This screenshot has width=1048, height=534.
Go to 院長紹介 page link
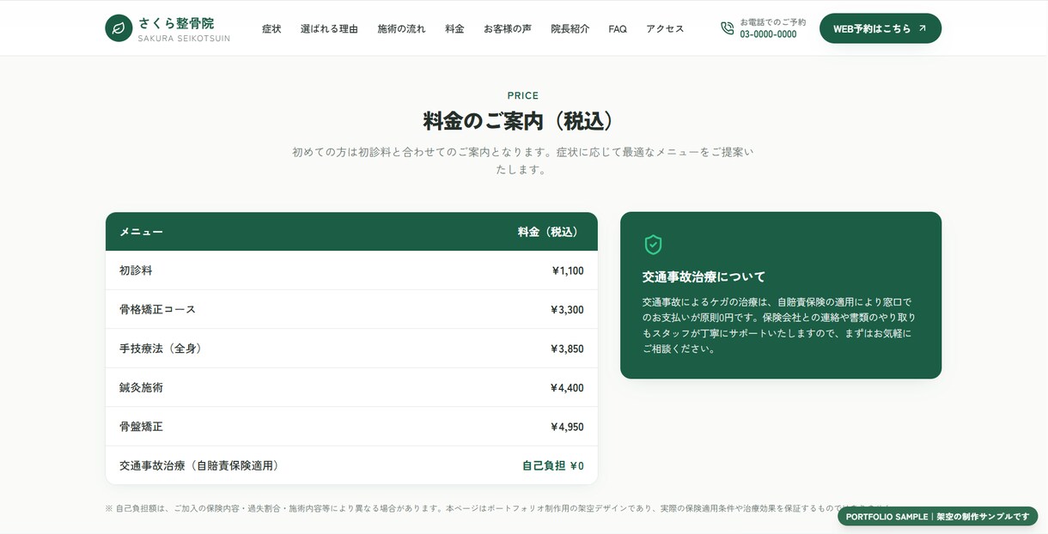click(x=570, y=28)
